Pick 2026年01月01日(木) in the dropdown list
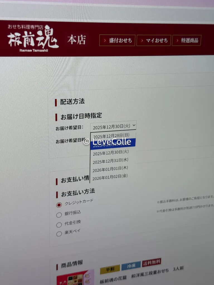 (110, 169)
